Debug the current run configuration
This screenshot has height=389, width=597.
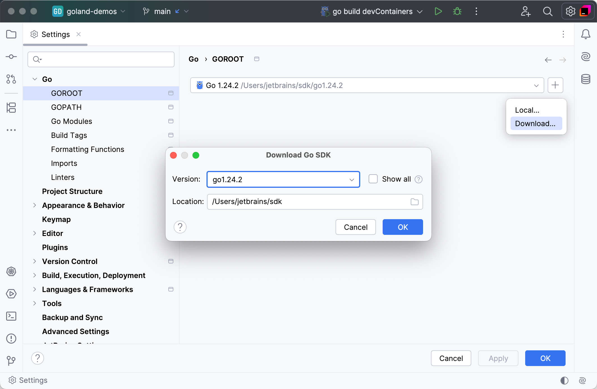(x=457, y=11)
